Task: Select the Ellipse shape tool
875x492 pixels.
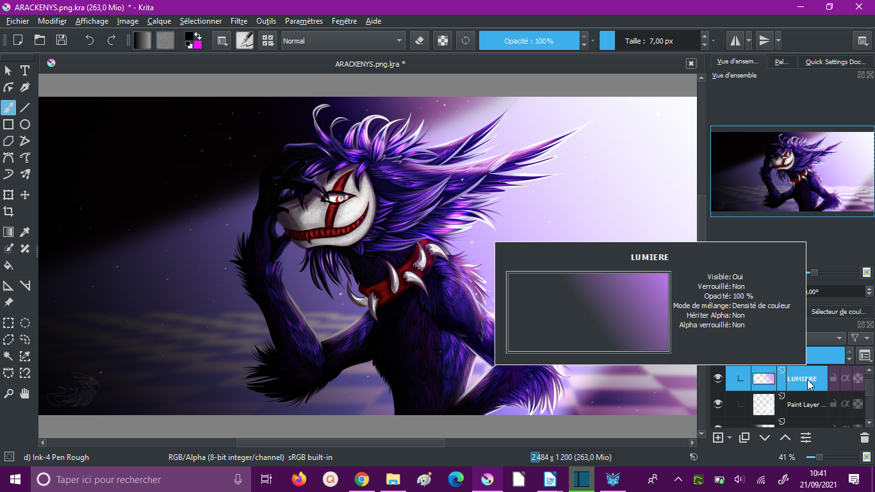Action: tap(25, 124)
